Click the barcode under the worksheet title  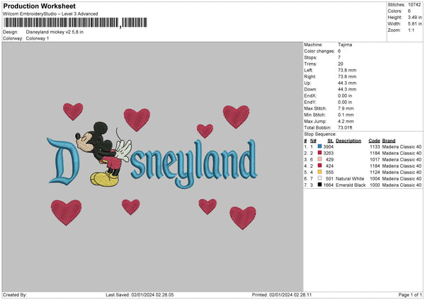pos(75,23)
